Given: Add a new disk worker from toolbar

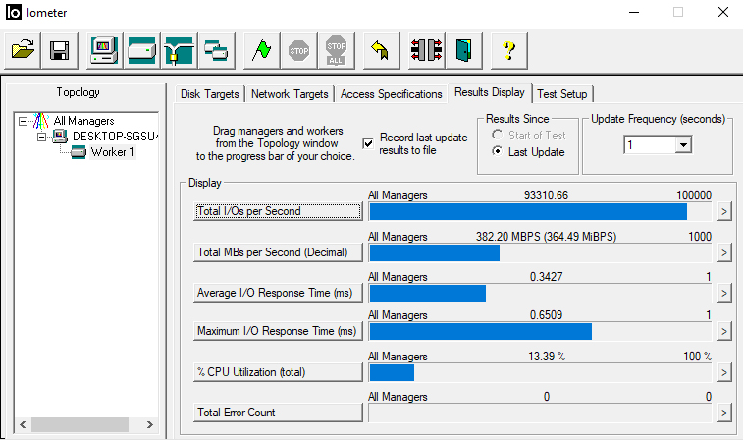Looking at the screenshot, I should click(141, 49).
